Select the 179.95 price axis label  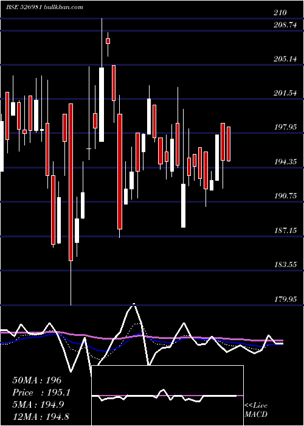285,299
